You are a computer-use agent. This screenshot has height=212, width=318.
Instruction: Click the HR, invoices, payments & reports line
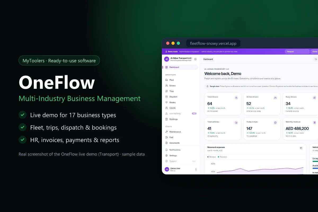pyautogui.click(x=75, y=140)
